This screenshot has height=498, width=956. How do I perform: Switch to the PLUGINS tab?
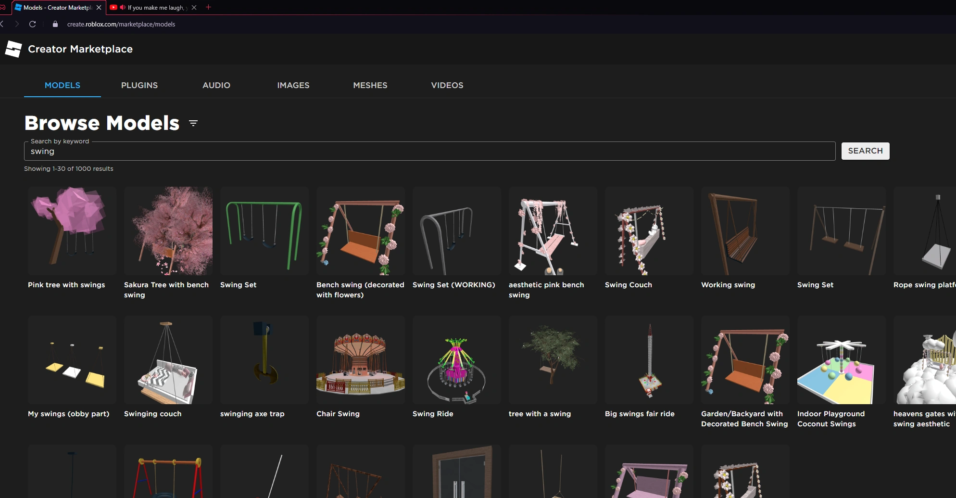point(139,85)
